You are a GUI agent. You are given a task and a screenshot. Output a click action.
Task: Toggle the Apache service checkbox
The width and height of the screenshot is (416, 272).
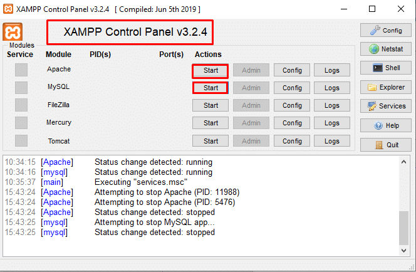point(21,70)
